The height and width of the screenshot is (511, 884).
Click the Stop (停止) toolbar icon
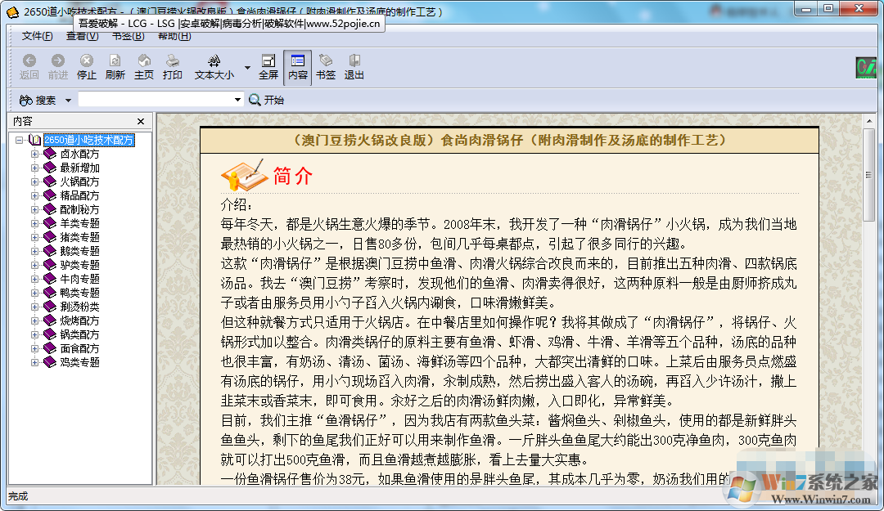click(86, 66)
